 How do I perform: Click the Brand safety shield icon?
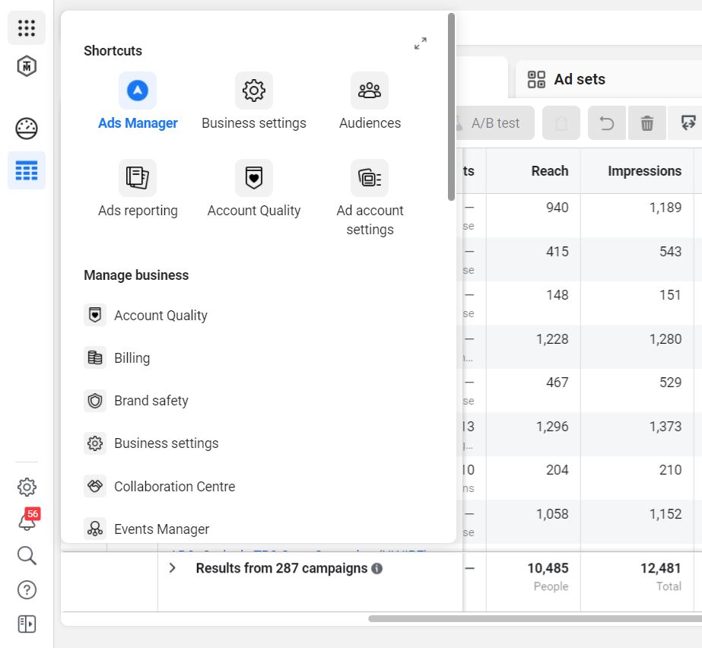95,400
